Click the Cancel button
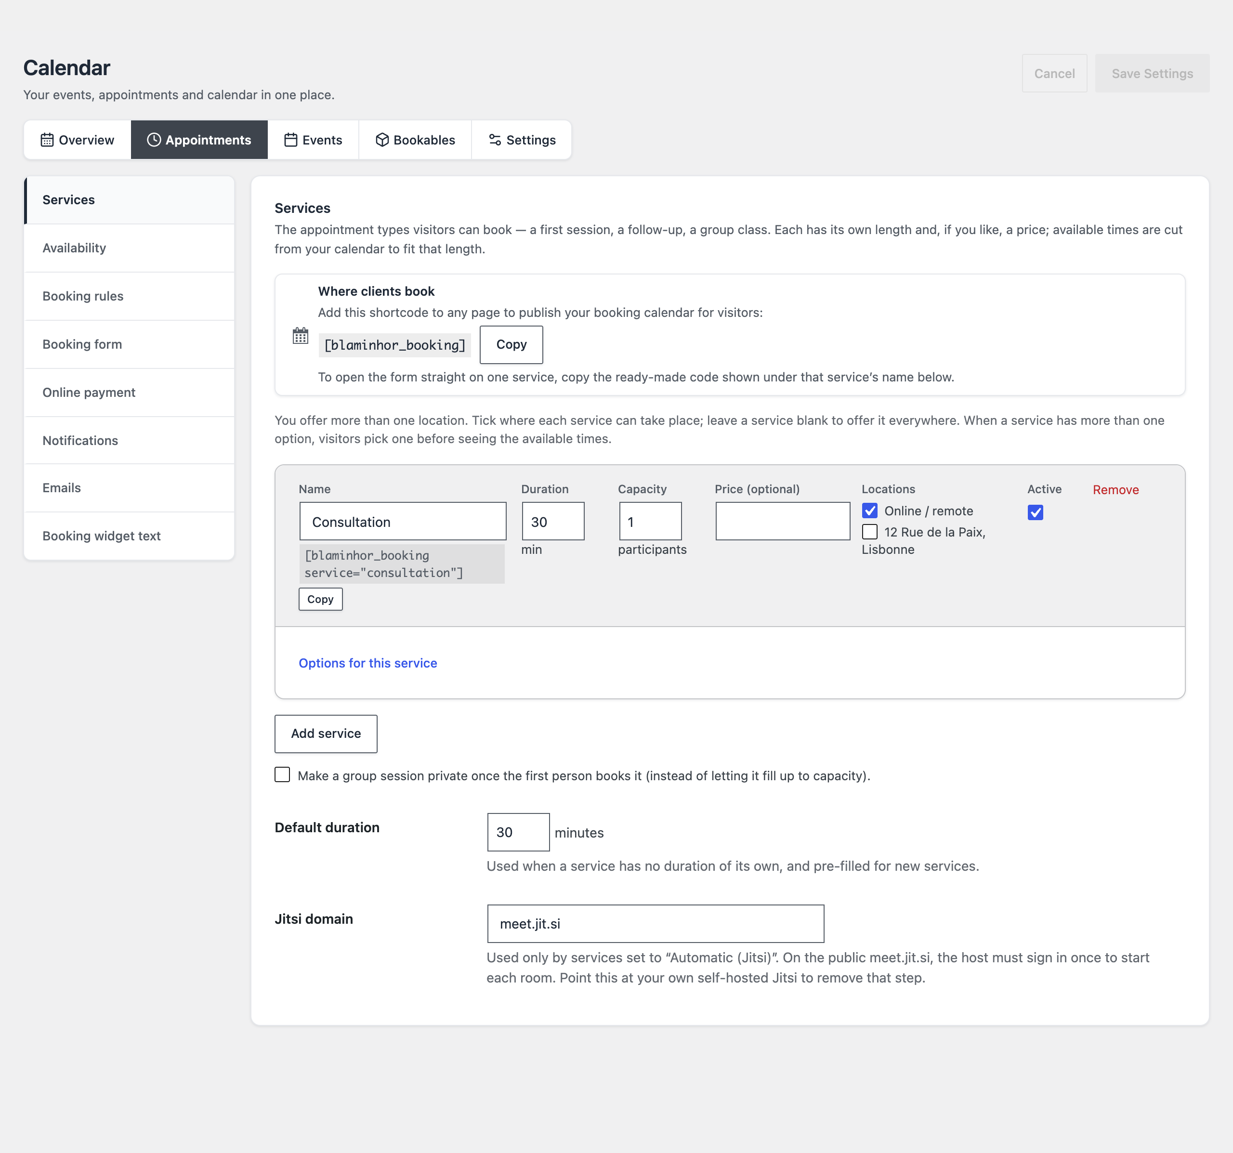 pos(1054,73)
